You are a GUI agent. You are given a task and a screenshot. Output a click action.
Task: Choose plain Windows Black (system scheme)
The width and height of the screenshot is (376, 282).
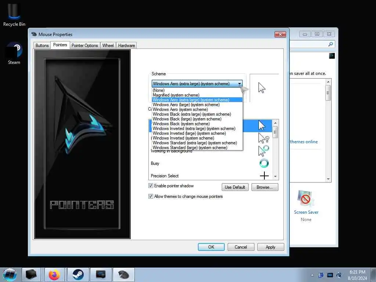tap(197, 124)
